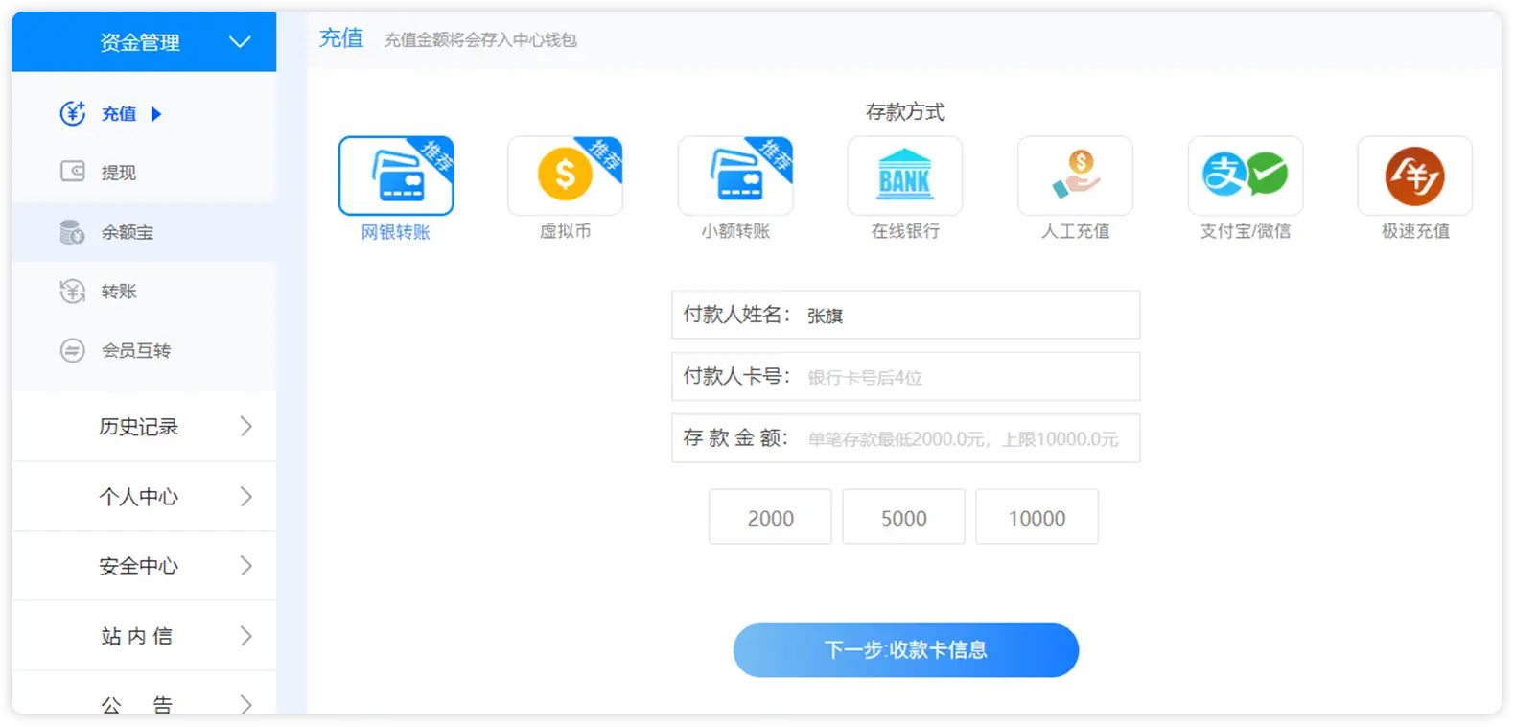Select the 小额转账 card icon
Screen dimensions: 1515x727
coord(735,176)
